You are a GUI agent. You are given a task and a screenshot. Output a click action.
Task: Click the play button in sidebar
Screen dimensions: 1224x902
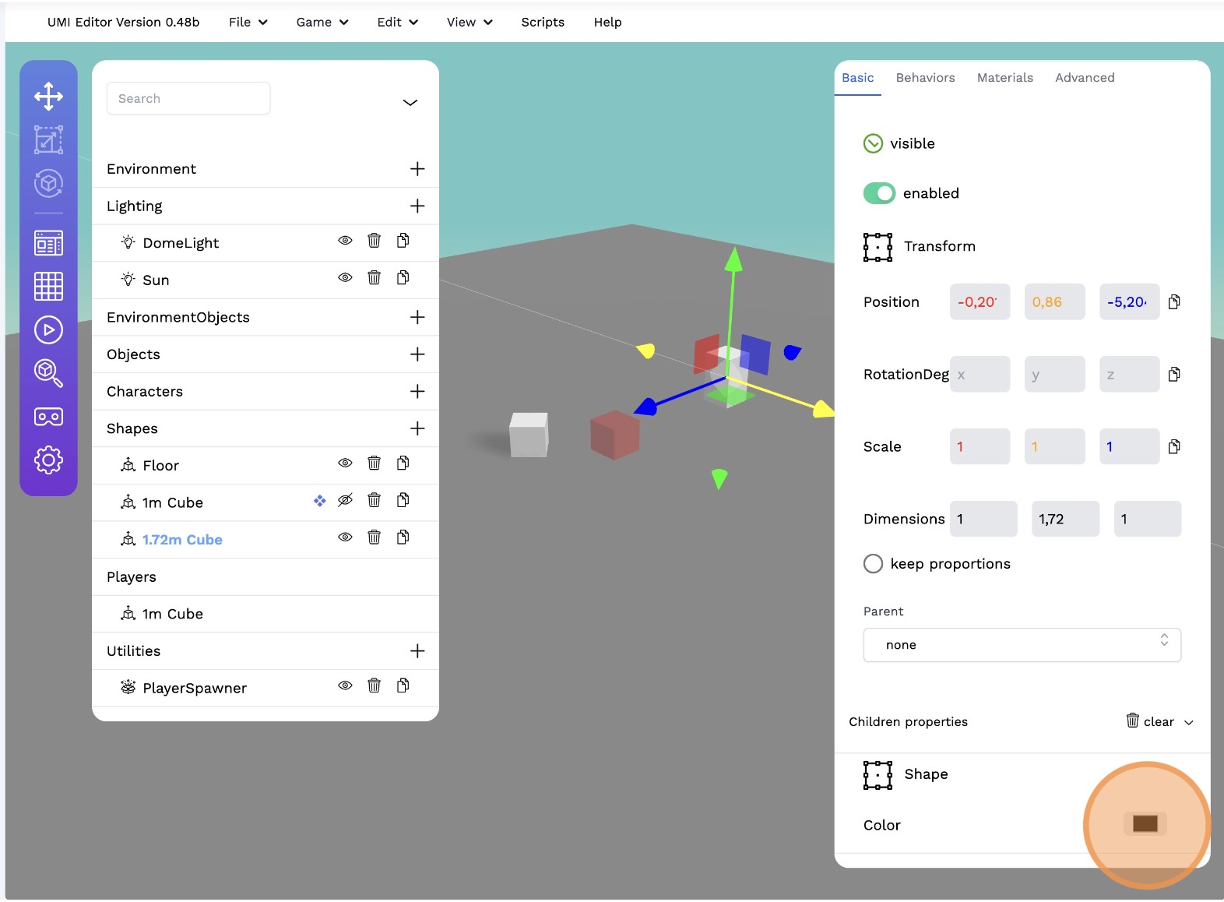tap(48, 330)
